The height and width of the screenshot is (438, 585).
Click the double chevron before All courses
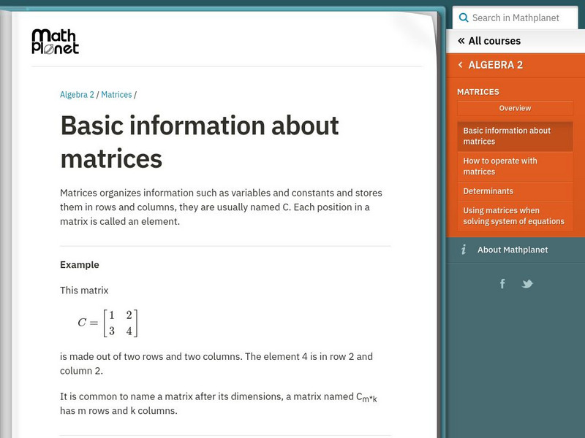tap(461, 41)
